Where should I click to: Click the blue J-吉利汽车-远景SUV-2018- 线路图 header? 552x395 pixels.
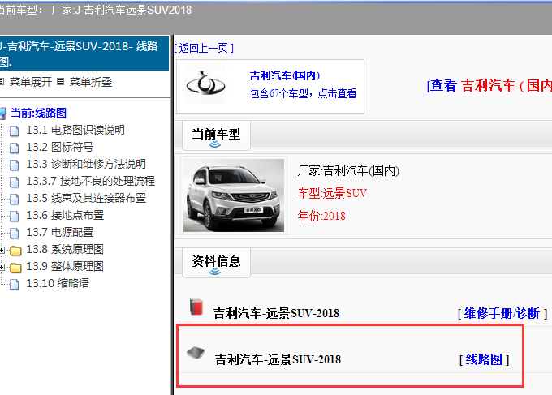[84, 54]
